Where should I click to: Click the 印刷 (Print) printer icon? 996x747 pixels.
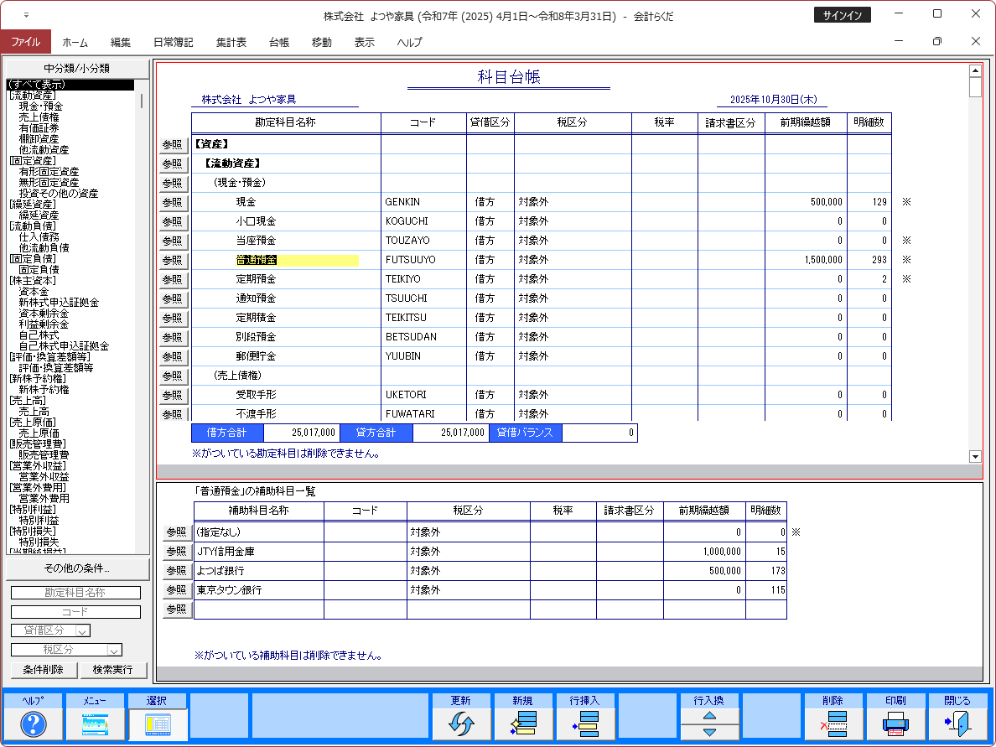895,724
